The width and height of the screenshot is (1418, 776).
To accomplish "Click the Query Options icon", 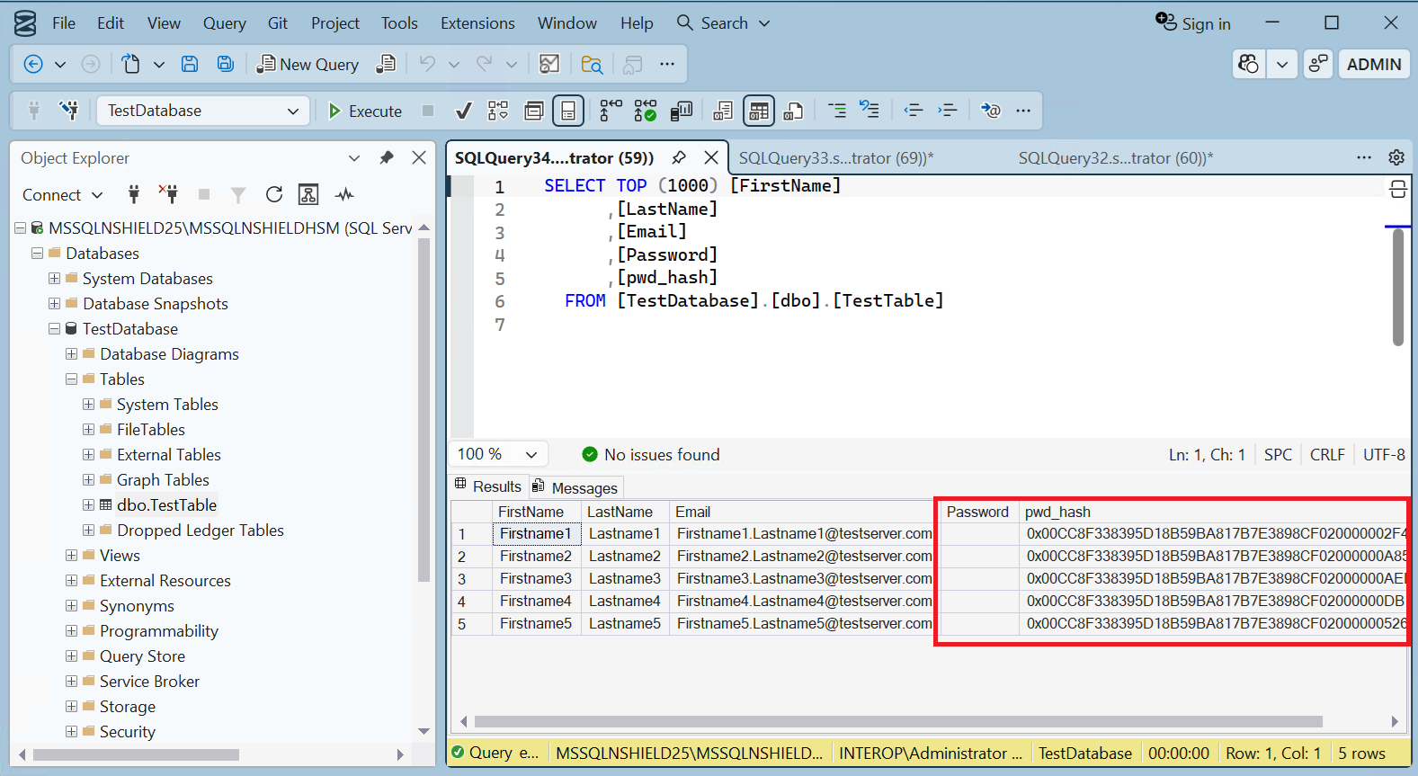I will point(534,111).
